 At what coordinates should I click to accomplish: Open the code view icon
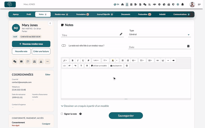click(65, 66)
